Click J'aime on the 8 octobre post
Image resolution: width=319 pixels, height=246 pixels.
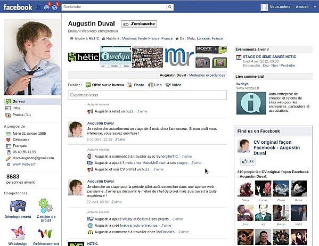[120, 140]
